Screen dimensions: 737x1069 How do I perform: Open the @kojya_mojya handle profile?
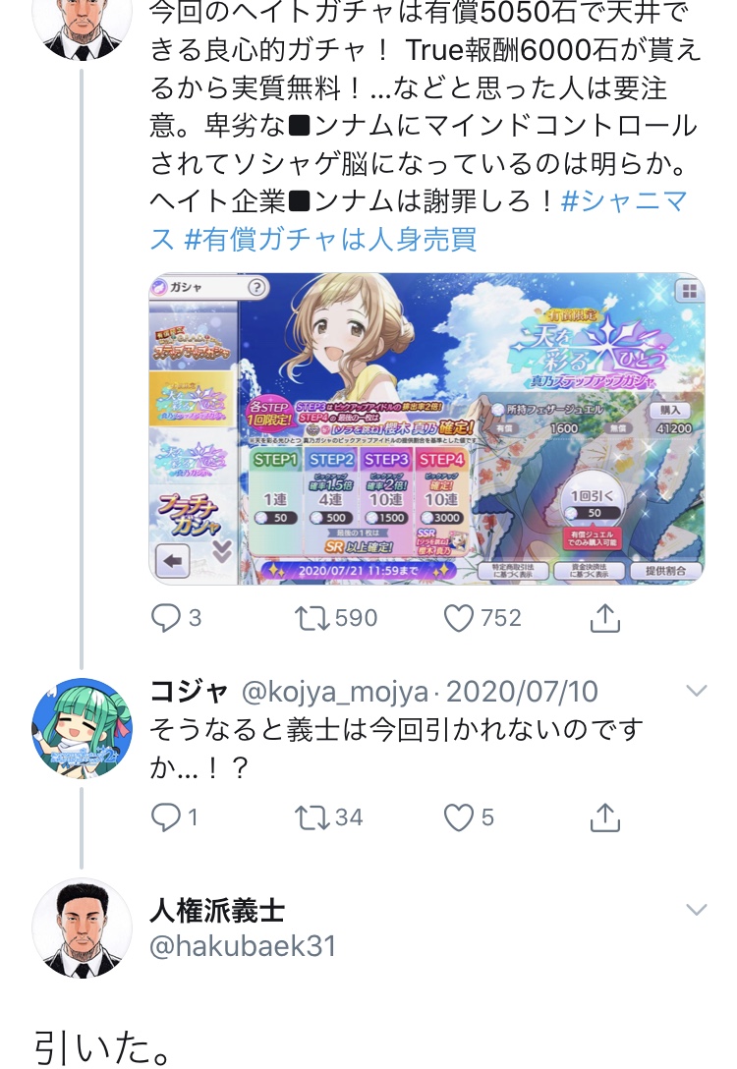[x=335, y=692]
